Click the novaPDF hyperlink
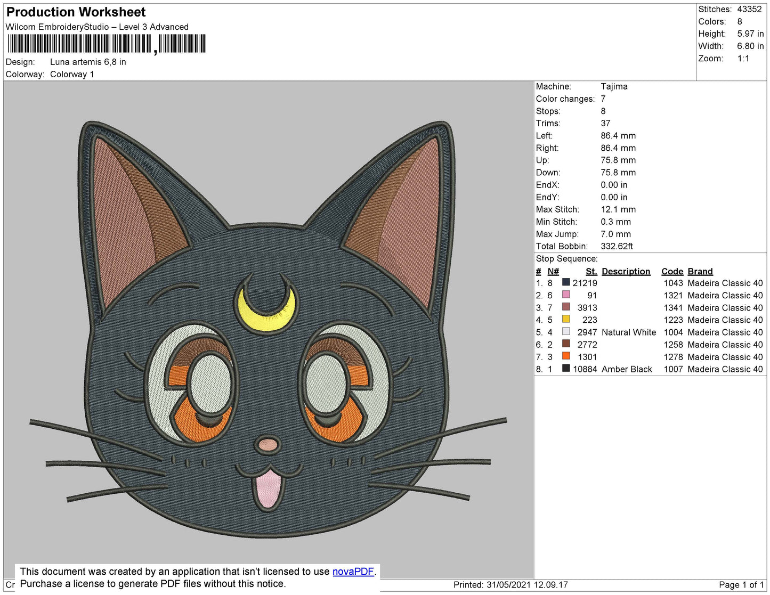Viewport: 770px width, 595px height. 353,572
